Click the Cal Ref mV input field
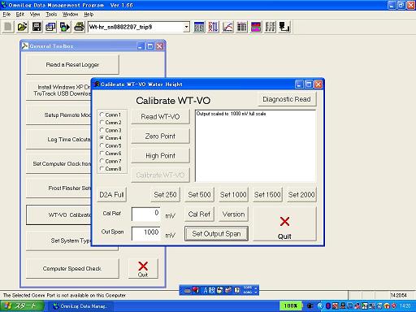Image resolution: width=416 pixels, height=312 pixels. [x=146, y=214]
